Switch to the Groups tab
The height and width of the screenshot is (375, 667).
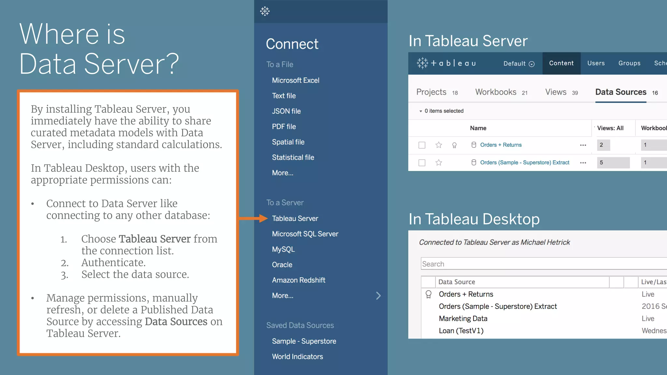[x=629, y=63]
